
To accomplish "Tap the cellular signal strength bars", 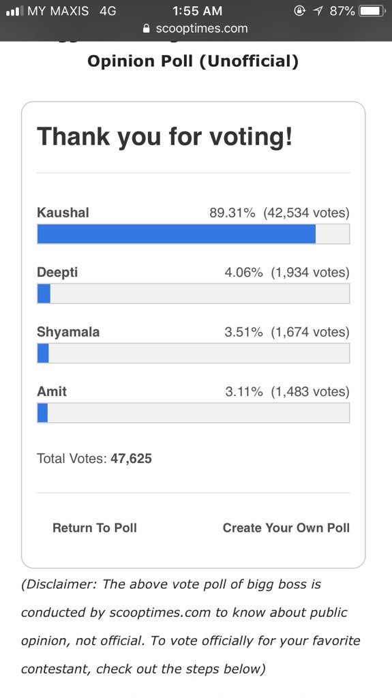I will click(14, 11).
